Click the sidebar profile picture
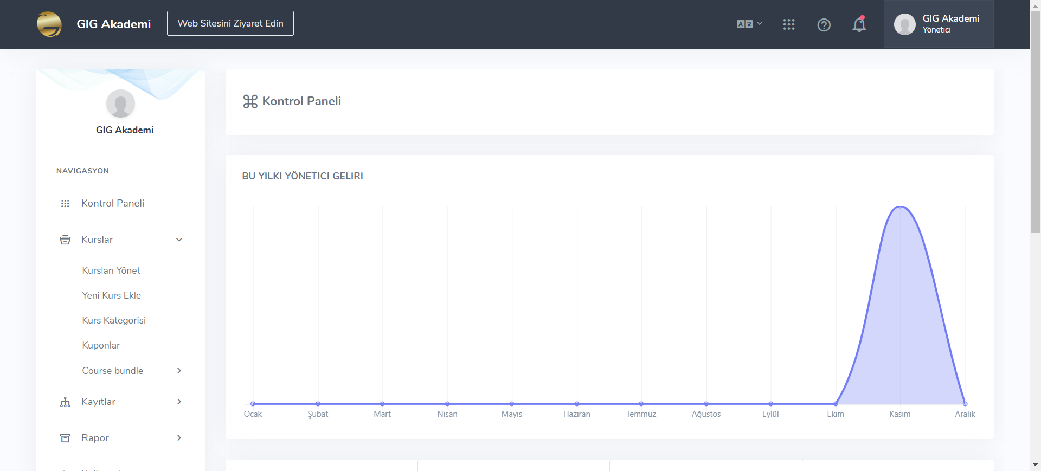This screenshot has height=471, width=1041. click(x=120, y=104)
